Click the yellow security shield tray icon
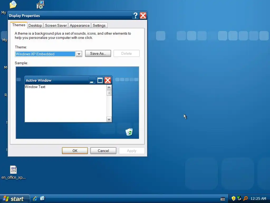This screenshot has height=203, width=270. tap(234, 198)
